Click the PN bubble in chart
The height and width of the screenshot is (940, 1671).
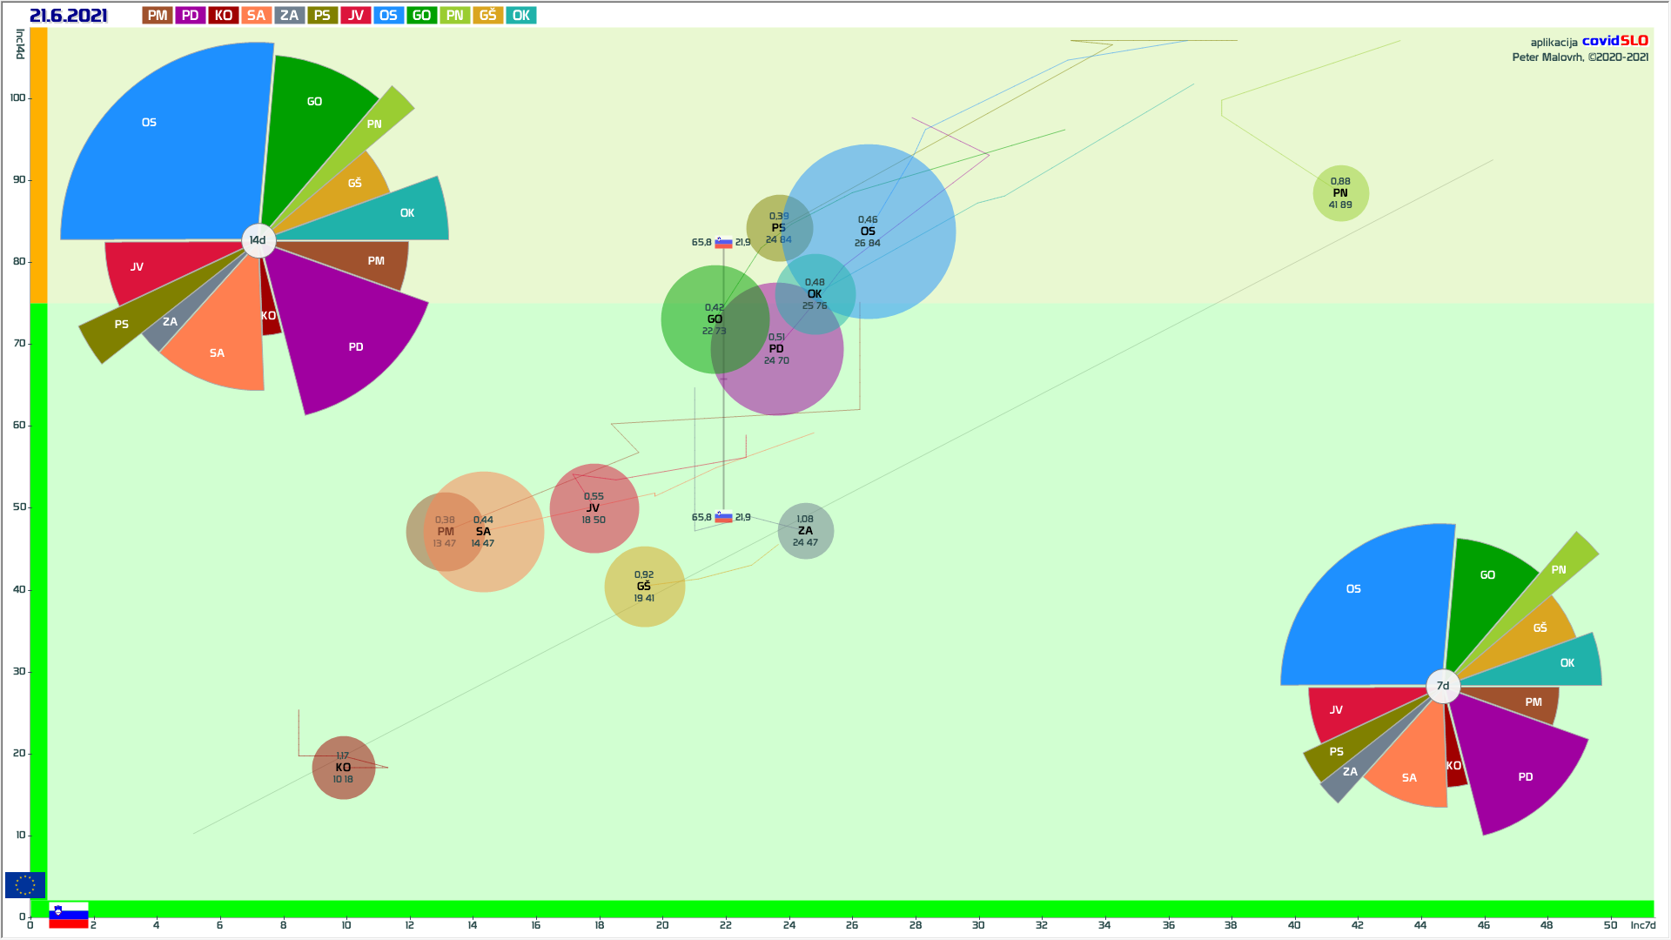[x=1340, y=193]
